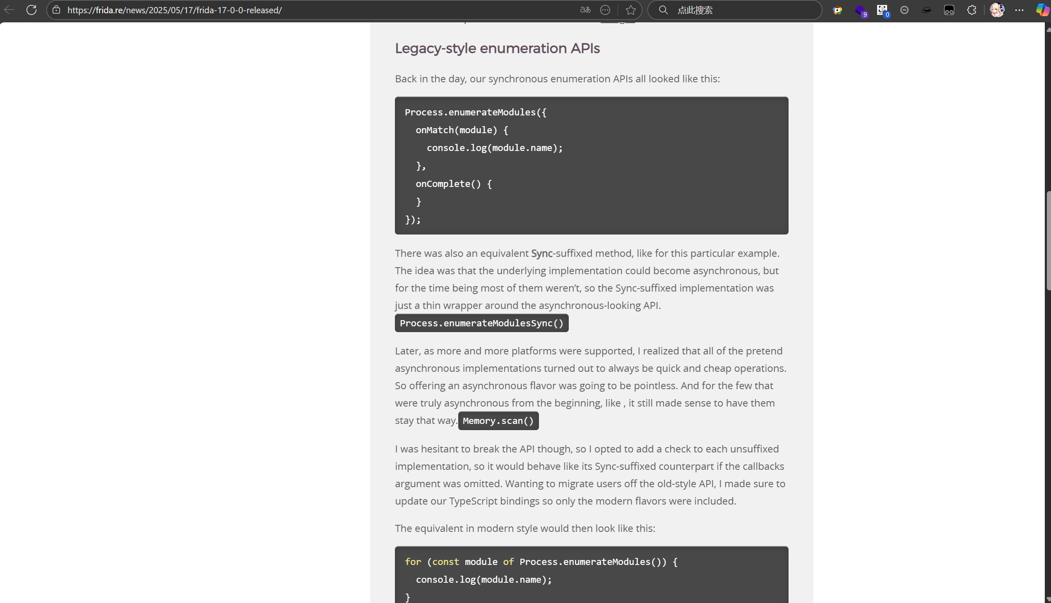The height and width of the screenshot is (603, 1051).
Task: Click 'The equivalent in modern style' sentence
Action: (524, 529)
